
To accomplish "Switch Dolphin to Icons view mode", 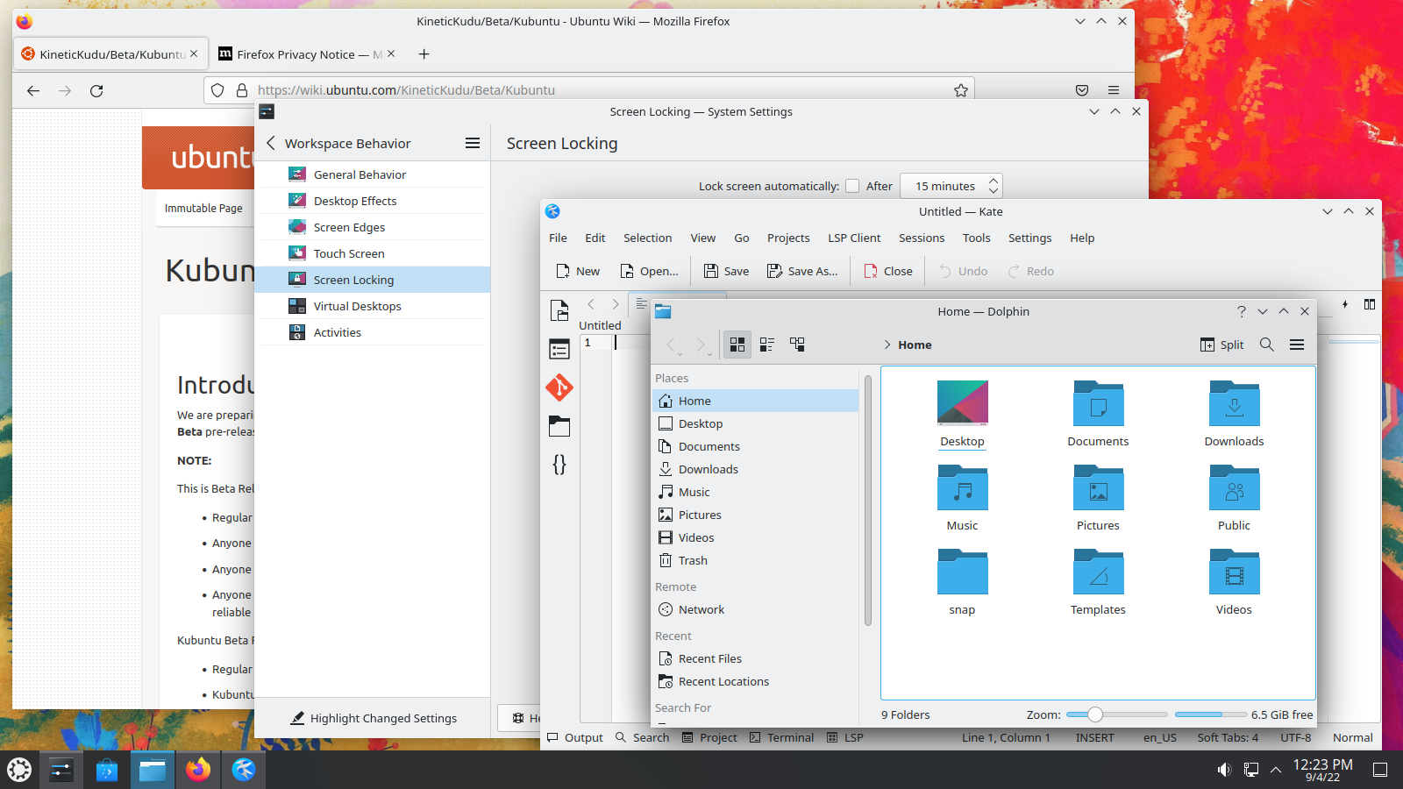I will pyautogui.click(x=737, y=345).
